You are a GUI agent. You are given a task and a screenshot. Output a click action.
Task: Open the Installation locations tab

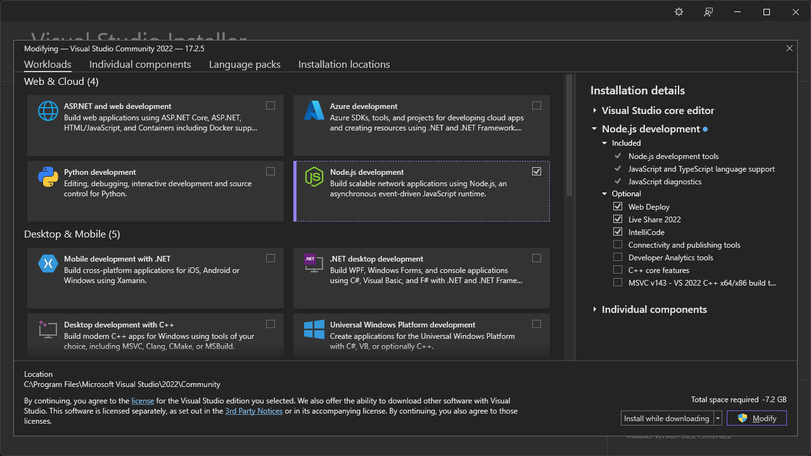click(344, 64)
